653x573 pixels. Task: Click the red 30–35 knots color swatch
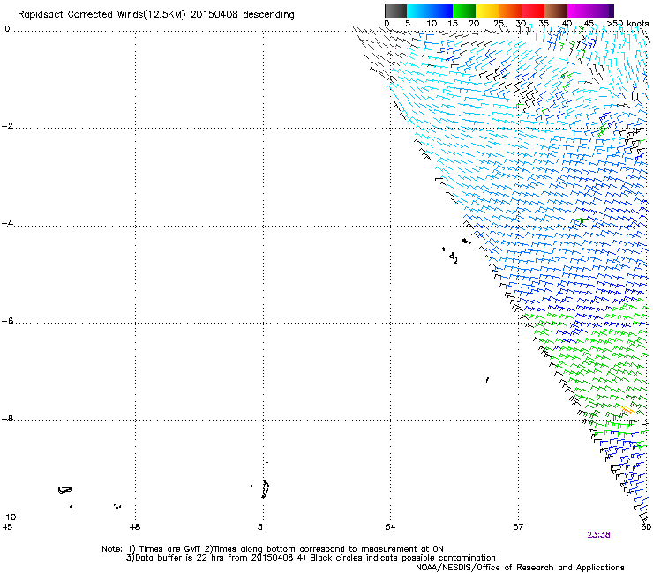pyautogui.click(x=533, y=11)
